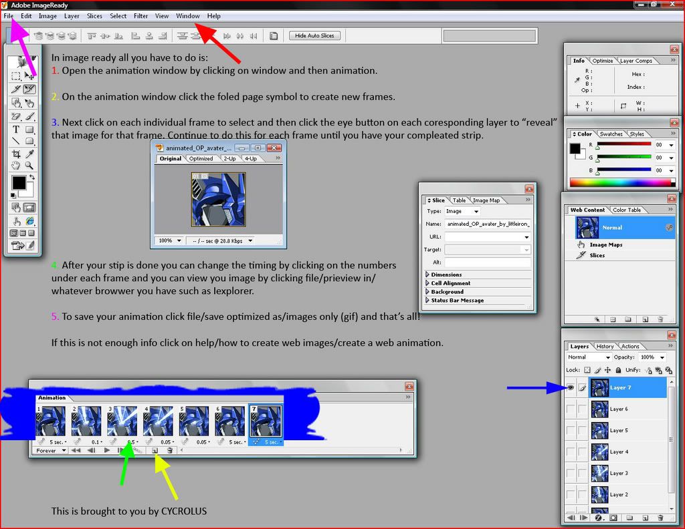Image resolution: width=685 pixels, height=529 pixels.
Task: Create new layer in Layers panel
Action: pos(646,518)
